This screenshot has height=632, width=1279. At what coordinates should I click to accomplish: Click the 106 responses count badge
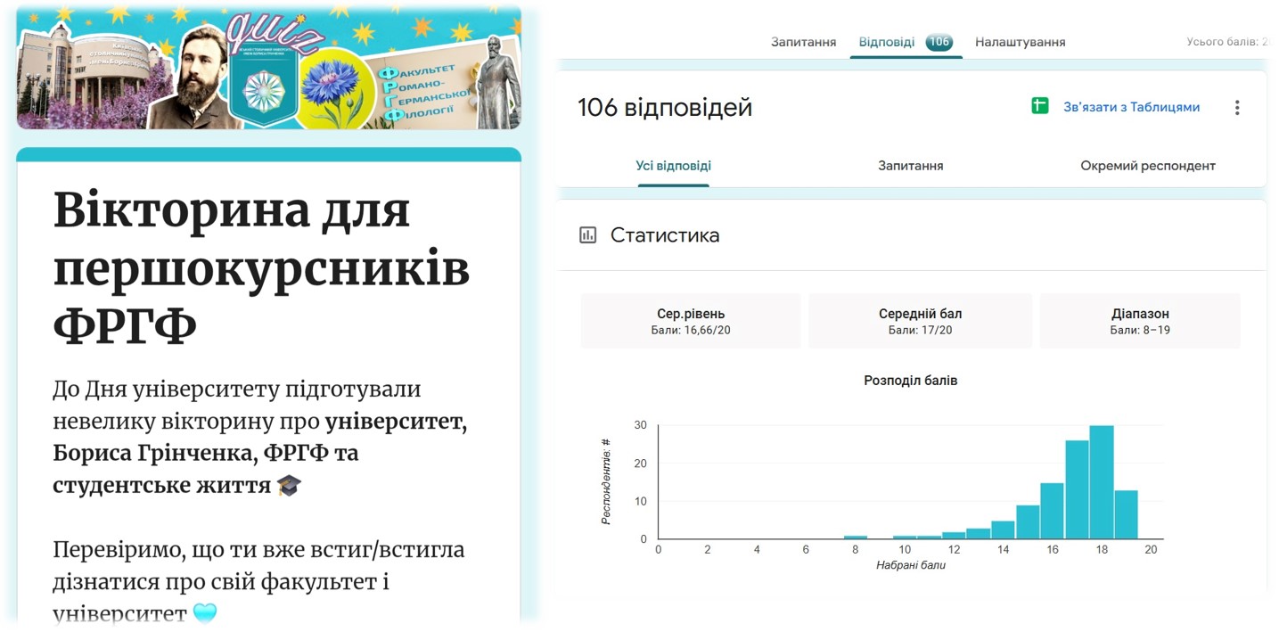point(939,42)
